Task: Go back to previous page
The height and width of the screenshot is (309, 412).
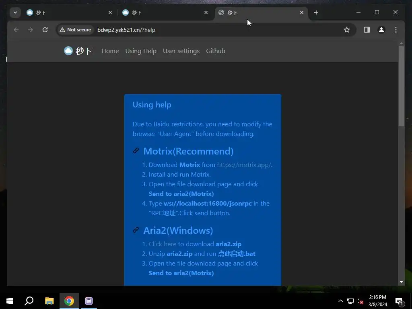Action: pos(16,30)
